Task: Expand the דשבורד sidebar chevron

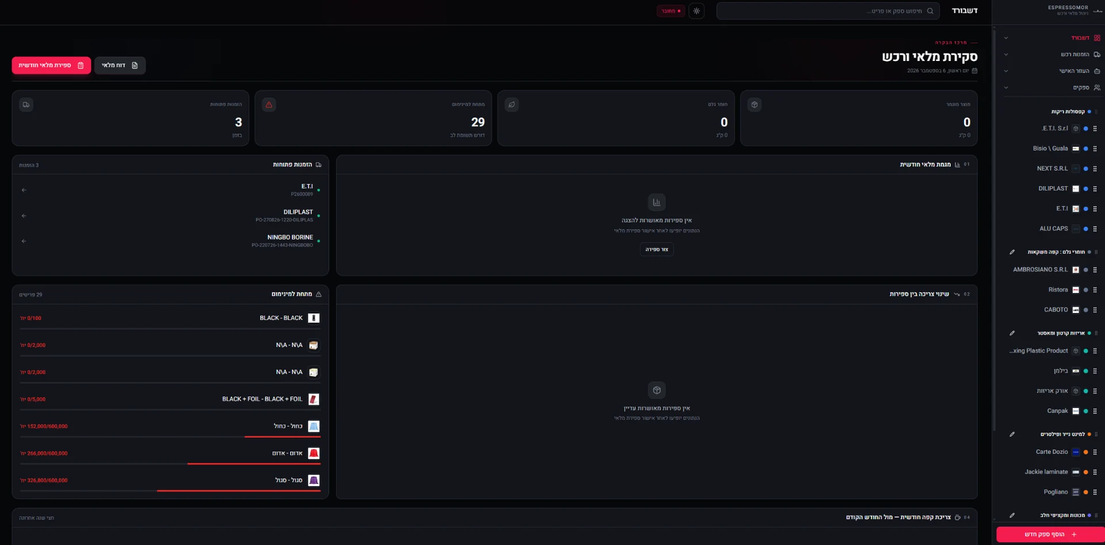Action: click(x=1006, y=38)
